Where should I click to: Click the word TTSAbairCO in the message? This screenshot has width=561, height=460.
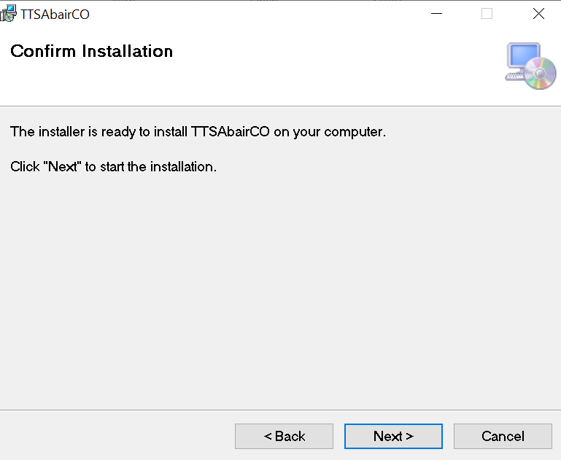230,132
